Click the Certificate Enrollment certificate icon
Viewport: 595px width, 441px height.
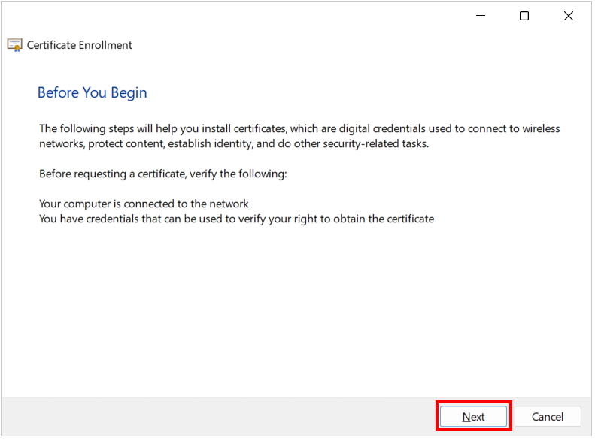[15, 45]
